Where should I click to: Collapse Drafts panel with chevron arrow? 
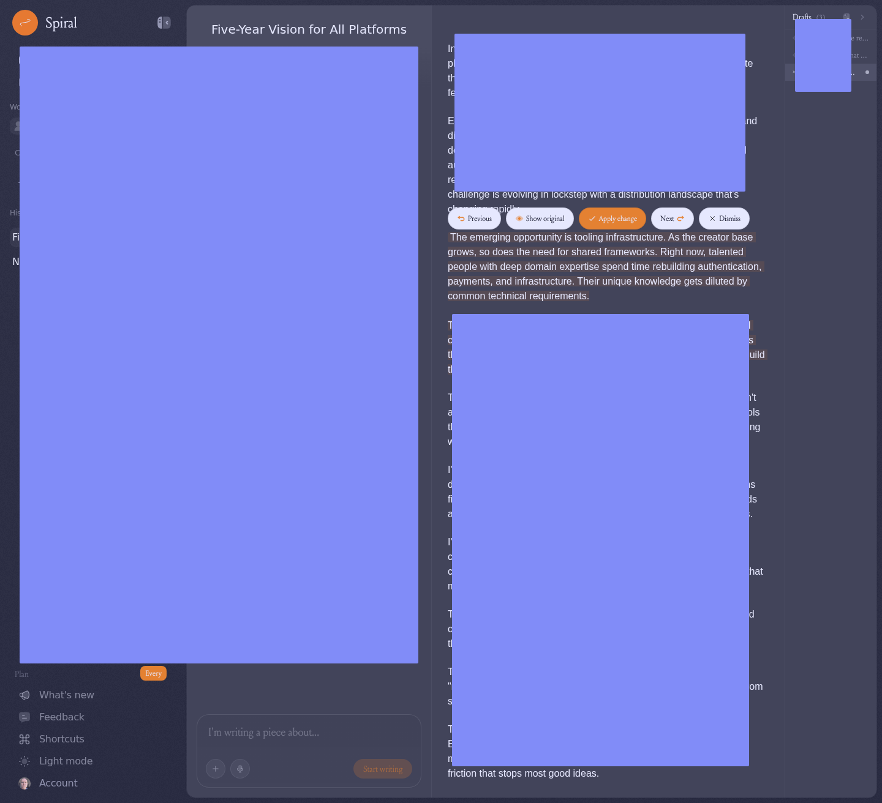pos(862,17)
